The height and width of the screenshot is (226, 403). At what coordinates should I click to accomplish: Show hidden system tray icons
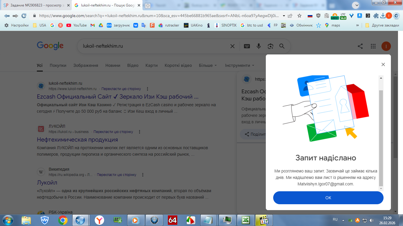click(343, 220)
